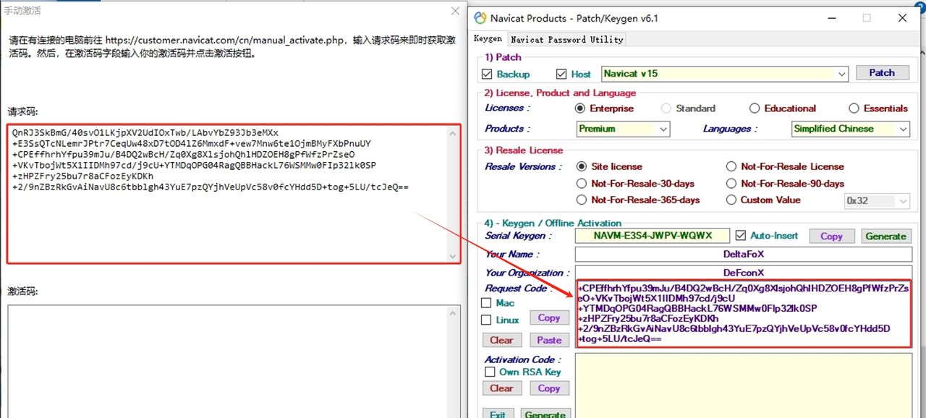This screenshot has width=926, height=418.
Task: Uncheck the Host checkbox
Action: (x=561, y=74)
